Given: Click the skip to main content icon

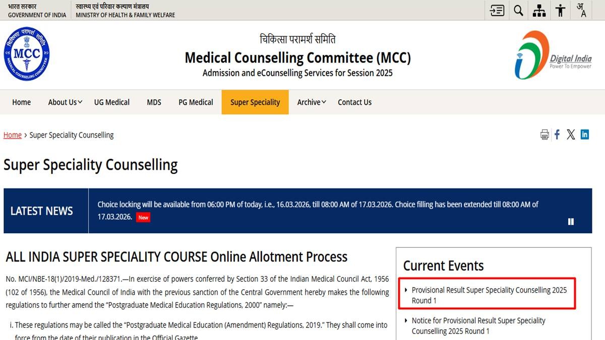Looking at the screenshot, I should [497, 10].
